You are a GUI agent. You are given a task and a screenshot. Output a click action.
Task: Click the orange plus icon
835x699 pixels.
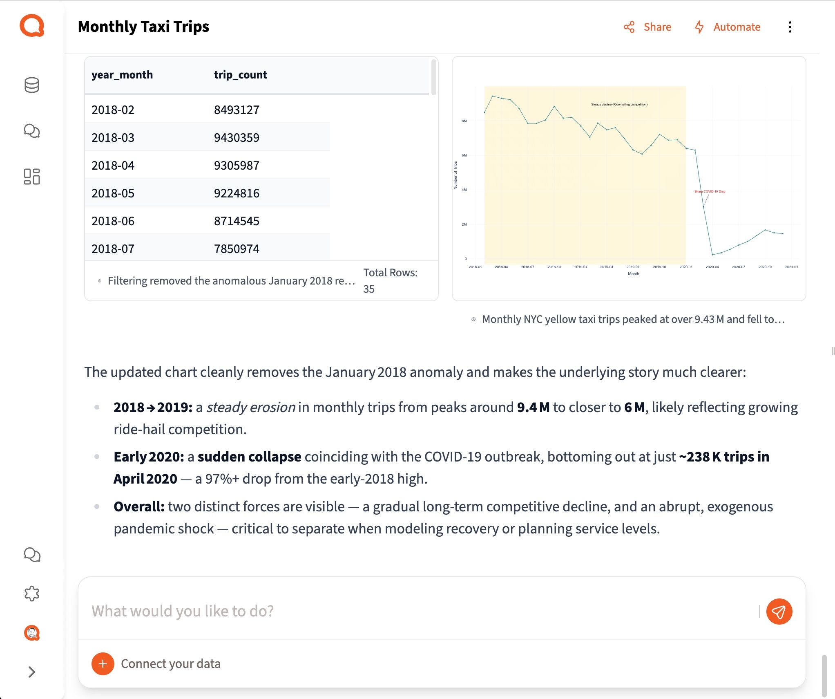coord(103,663)
